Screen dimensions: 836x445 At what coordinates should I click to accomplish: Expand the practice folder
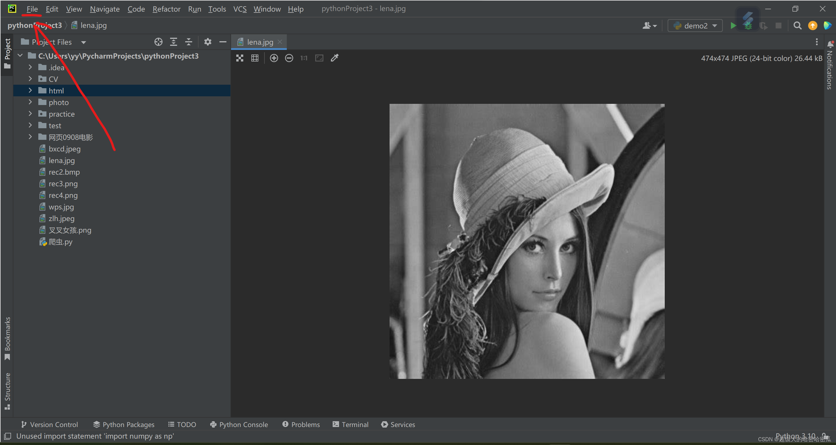30,114
